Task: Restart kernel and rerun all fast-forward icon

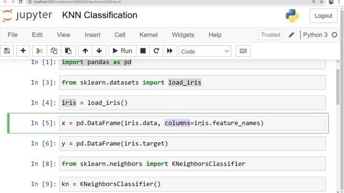Action: (170, 51)
